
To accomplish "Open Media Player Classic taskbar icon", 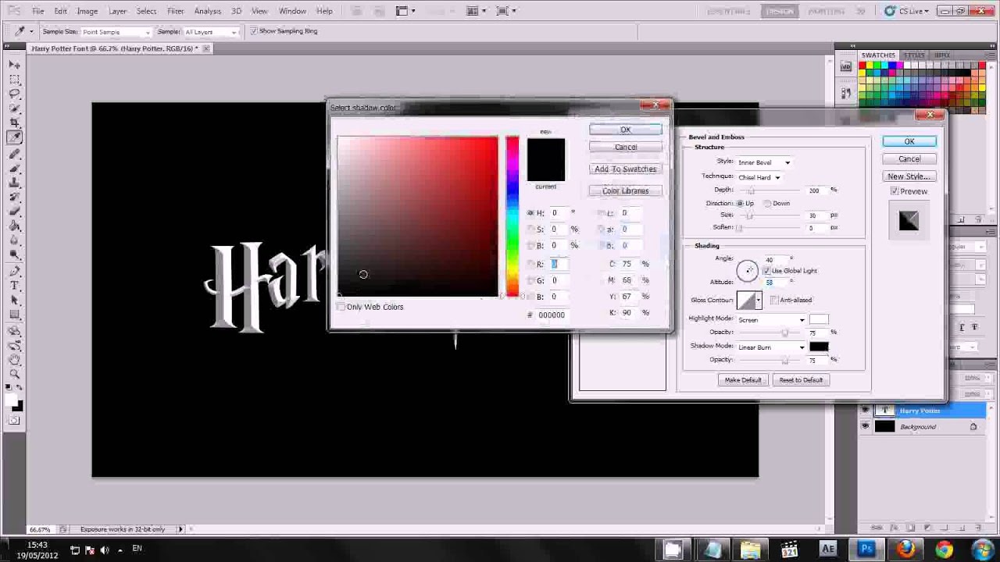I will (789, 549).
